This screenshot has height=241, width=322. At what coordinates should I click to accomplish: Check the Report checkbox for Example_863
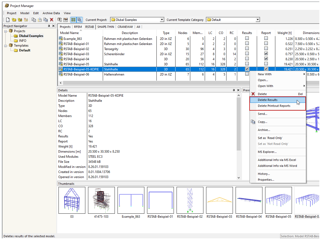(x=266, y=38)
